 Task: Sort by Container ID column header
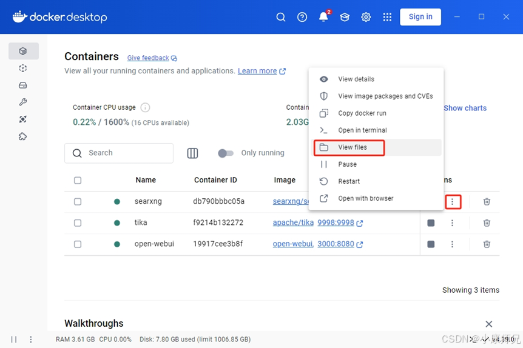pos(215,180)
